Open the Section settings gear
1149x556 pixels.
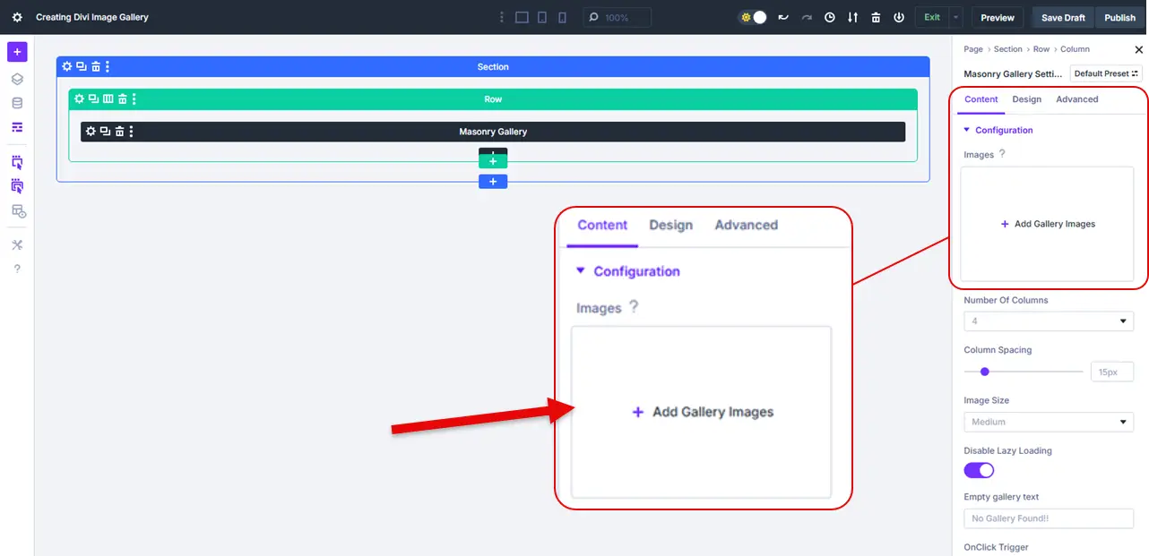(x=66, y=66)
